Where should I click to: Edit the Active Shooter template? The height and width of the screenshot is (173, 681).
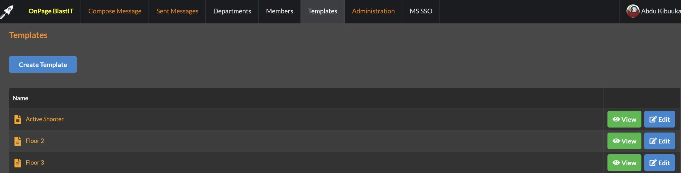[659, 119]
